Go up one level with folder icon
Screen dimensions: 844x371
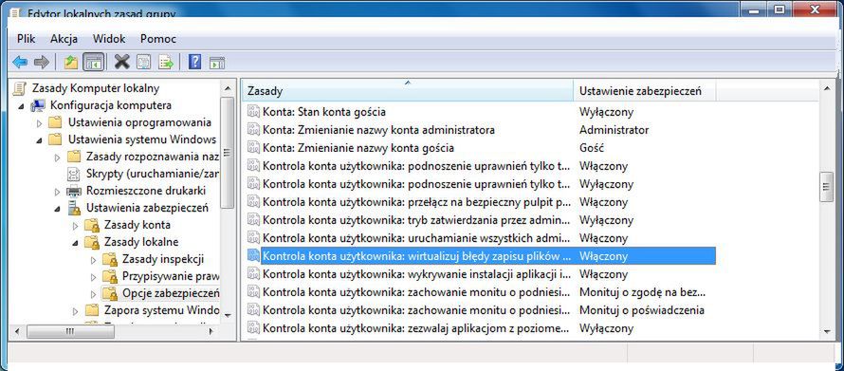tap(71, 63)
